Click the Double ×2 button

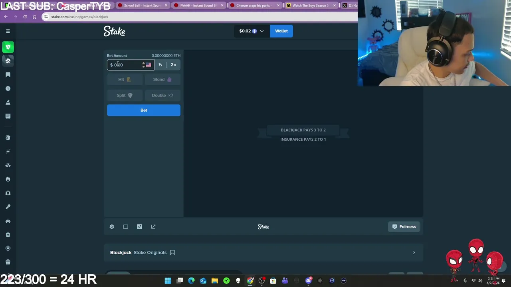tap(162, 95)
